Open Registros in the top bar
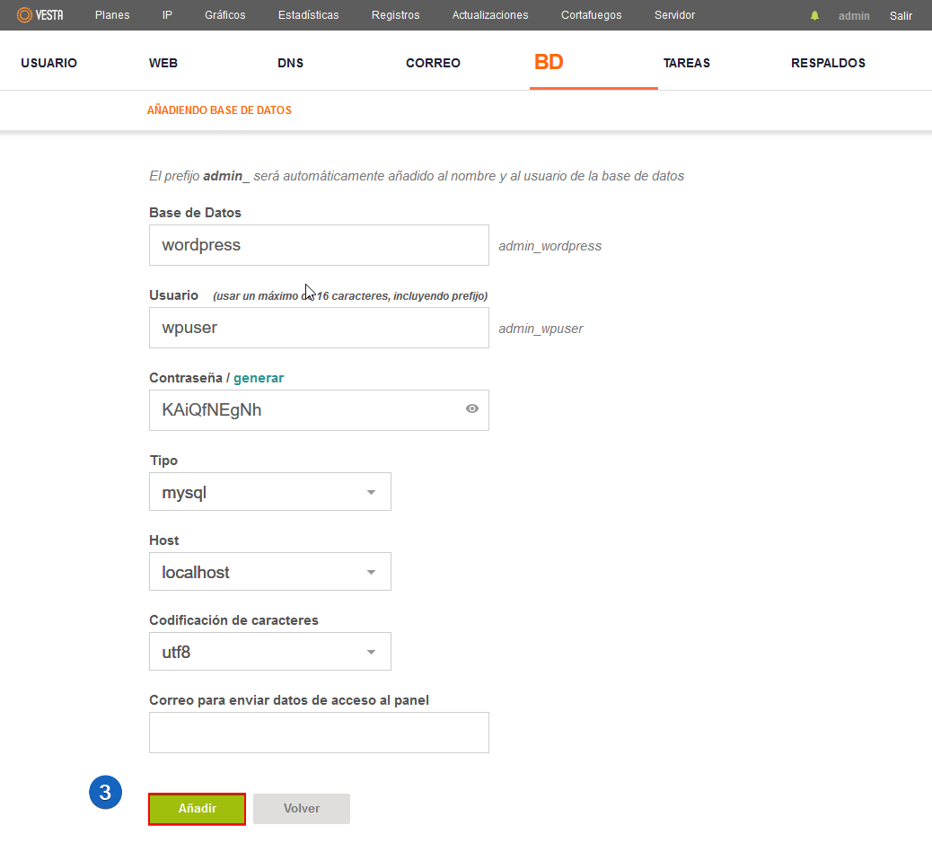932x843 pixels. click(395, 15)
